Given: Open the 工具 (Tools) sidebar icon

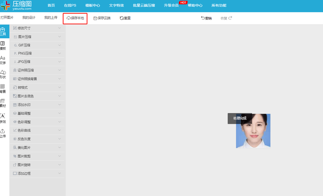Looking at the screenshot, I should click(x=3, y=31).
